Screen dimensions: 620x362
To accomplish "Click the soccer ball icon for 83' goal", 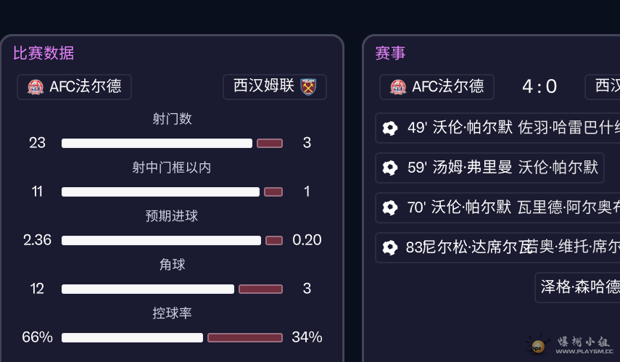I will (x=390, y=247).
